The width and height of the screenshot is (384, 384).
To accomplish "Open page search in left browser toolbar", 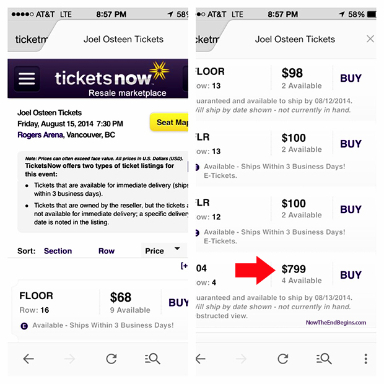I will pyautogui.click(x=152, y=359).
